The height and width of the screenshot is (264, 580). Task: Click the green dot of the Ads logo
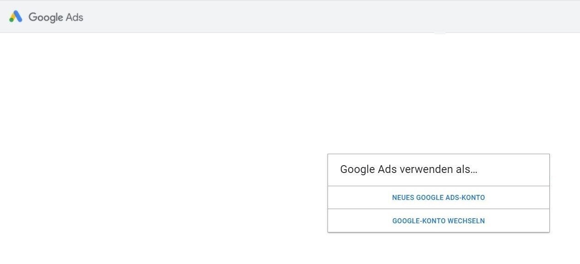11,20
